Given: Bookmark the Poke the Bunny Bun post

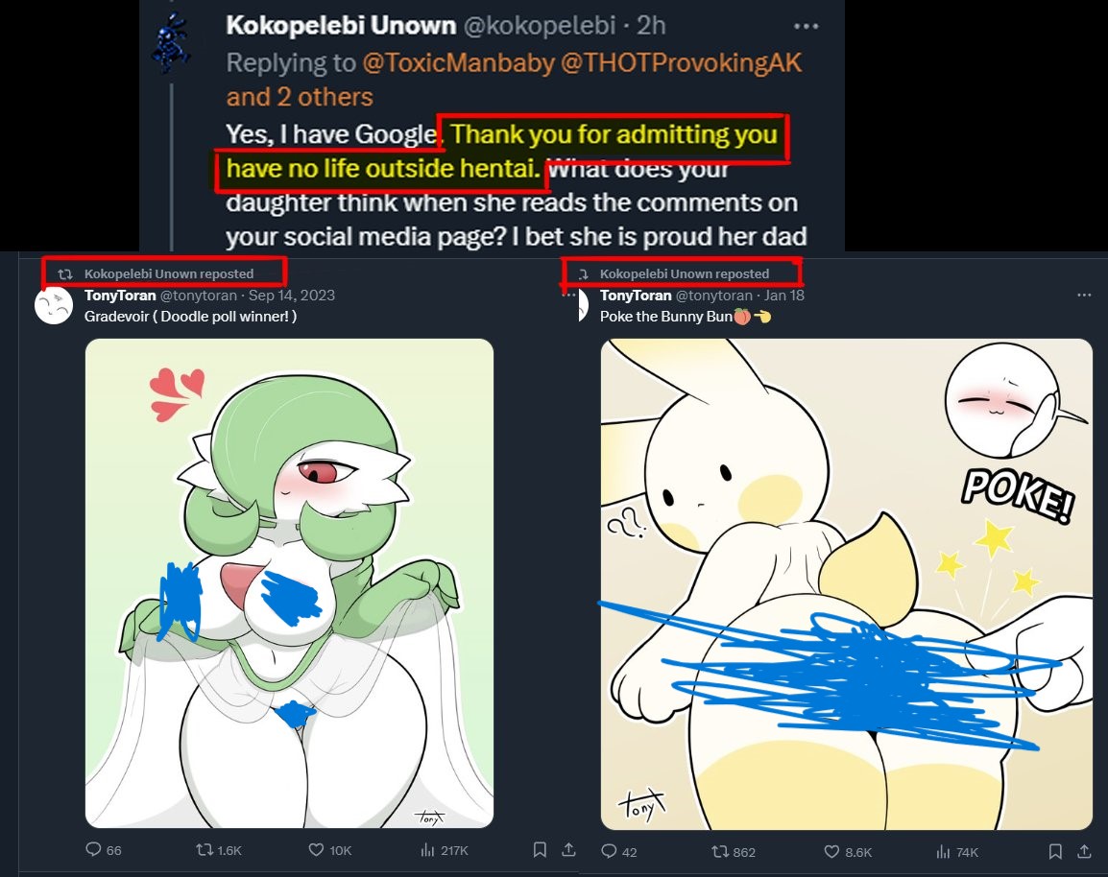Looking at the screenshot, I should (x=1055, y=851).
